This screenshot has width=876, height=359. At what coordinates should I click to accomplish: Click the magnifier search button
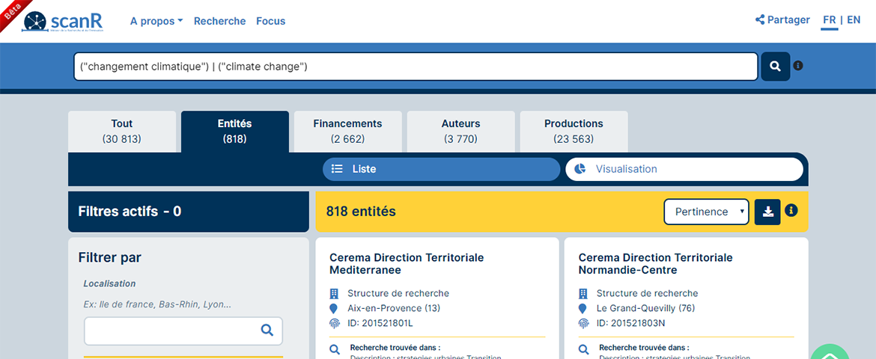point(776,67)
